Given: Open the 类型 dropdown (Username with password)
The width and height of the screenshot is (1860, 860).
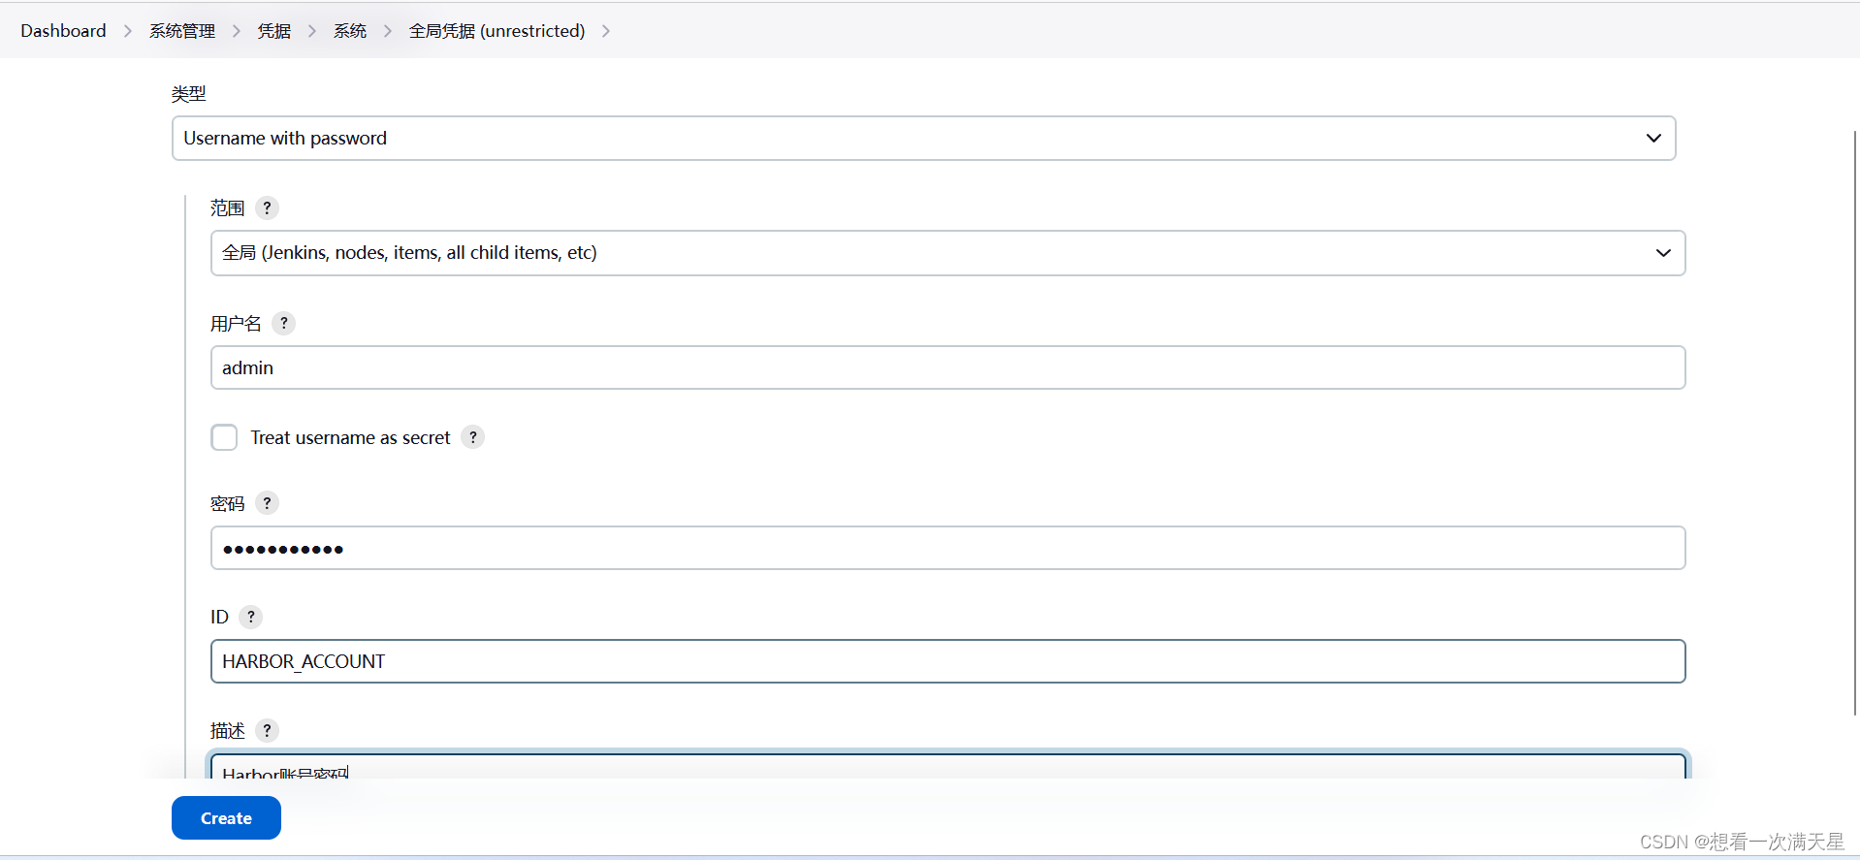Looking at the screenshot, I should click(923, 139).
